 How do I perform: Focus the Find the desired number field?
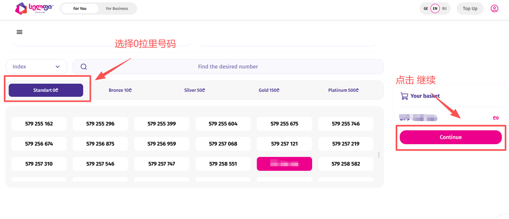(228, 66)
